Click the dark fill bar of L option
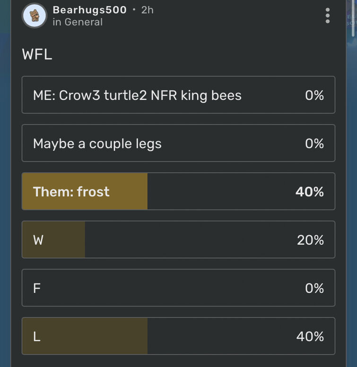 [85, 336]
